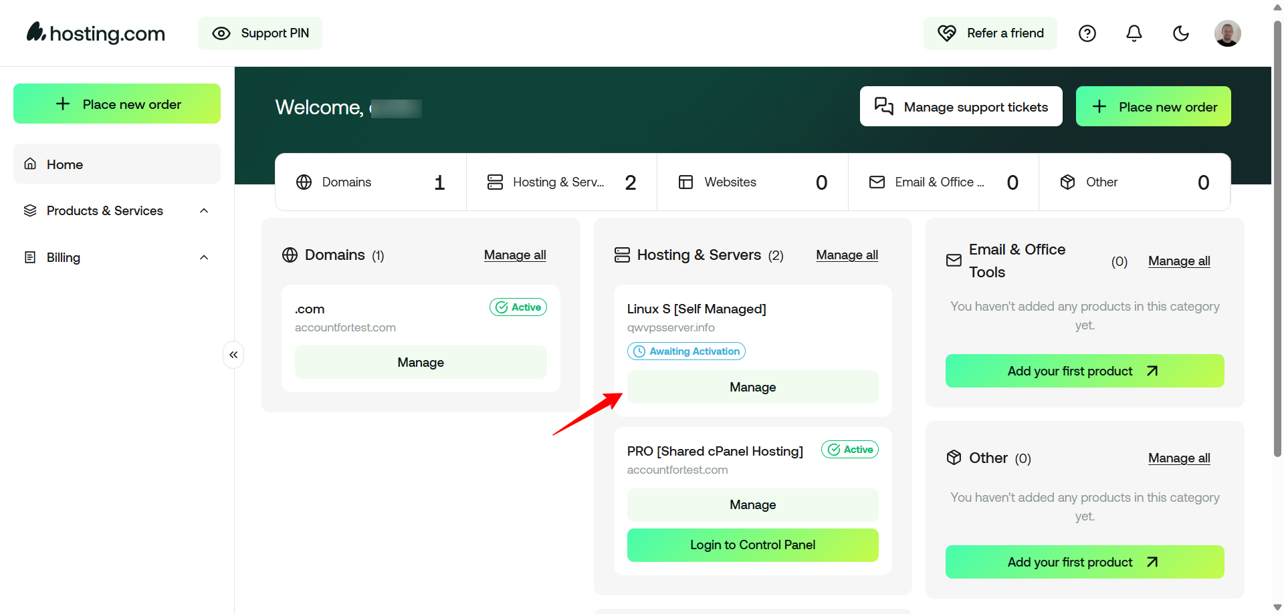
Task: Manage the PRO Shared cPanel Hosting
Action: pyautogui.click(x=752, y=504)
